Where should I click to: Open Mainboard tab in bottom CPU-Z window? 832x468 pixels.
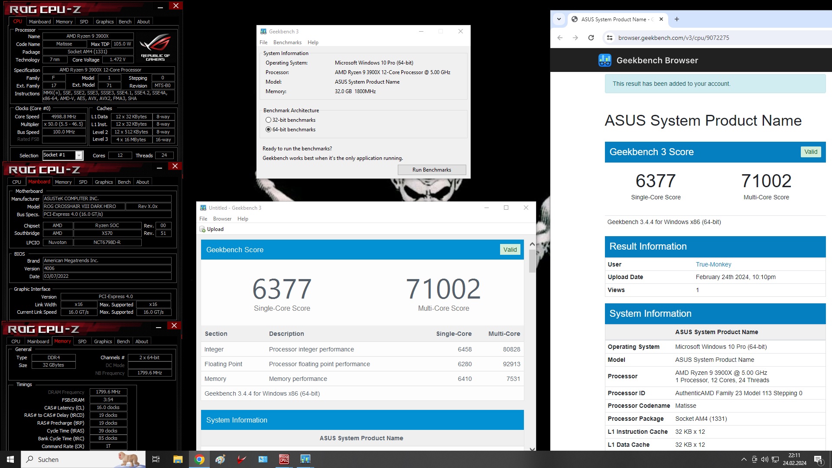[38, 341]
